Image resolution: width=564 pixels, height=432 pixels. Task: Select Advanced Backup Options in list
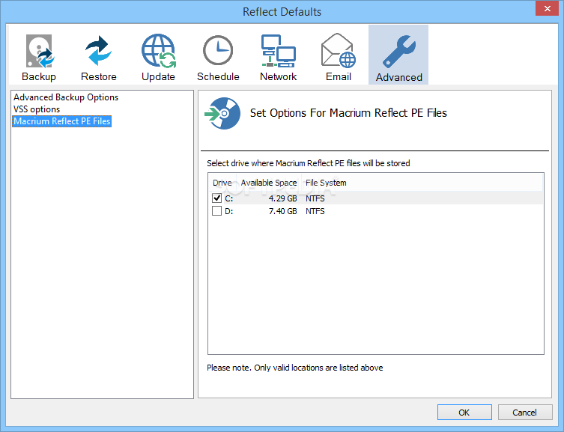[66, 97]
